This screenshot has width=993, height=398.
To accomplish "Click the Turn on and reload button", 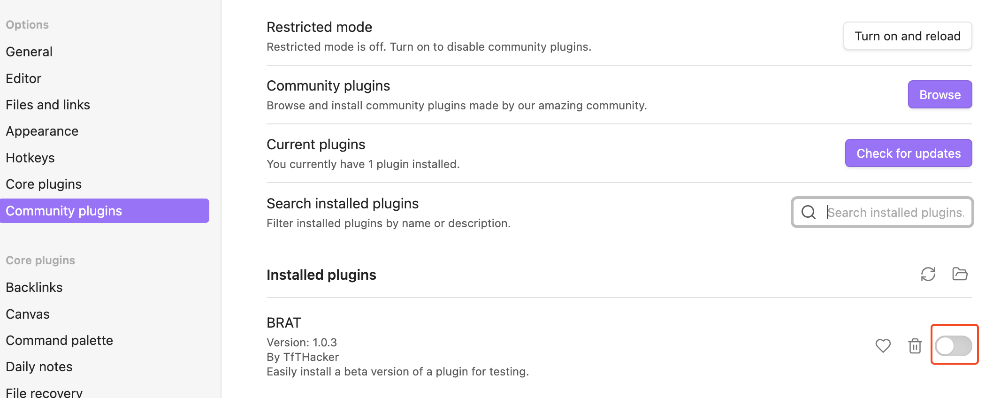I will pos(907,36).
